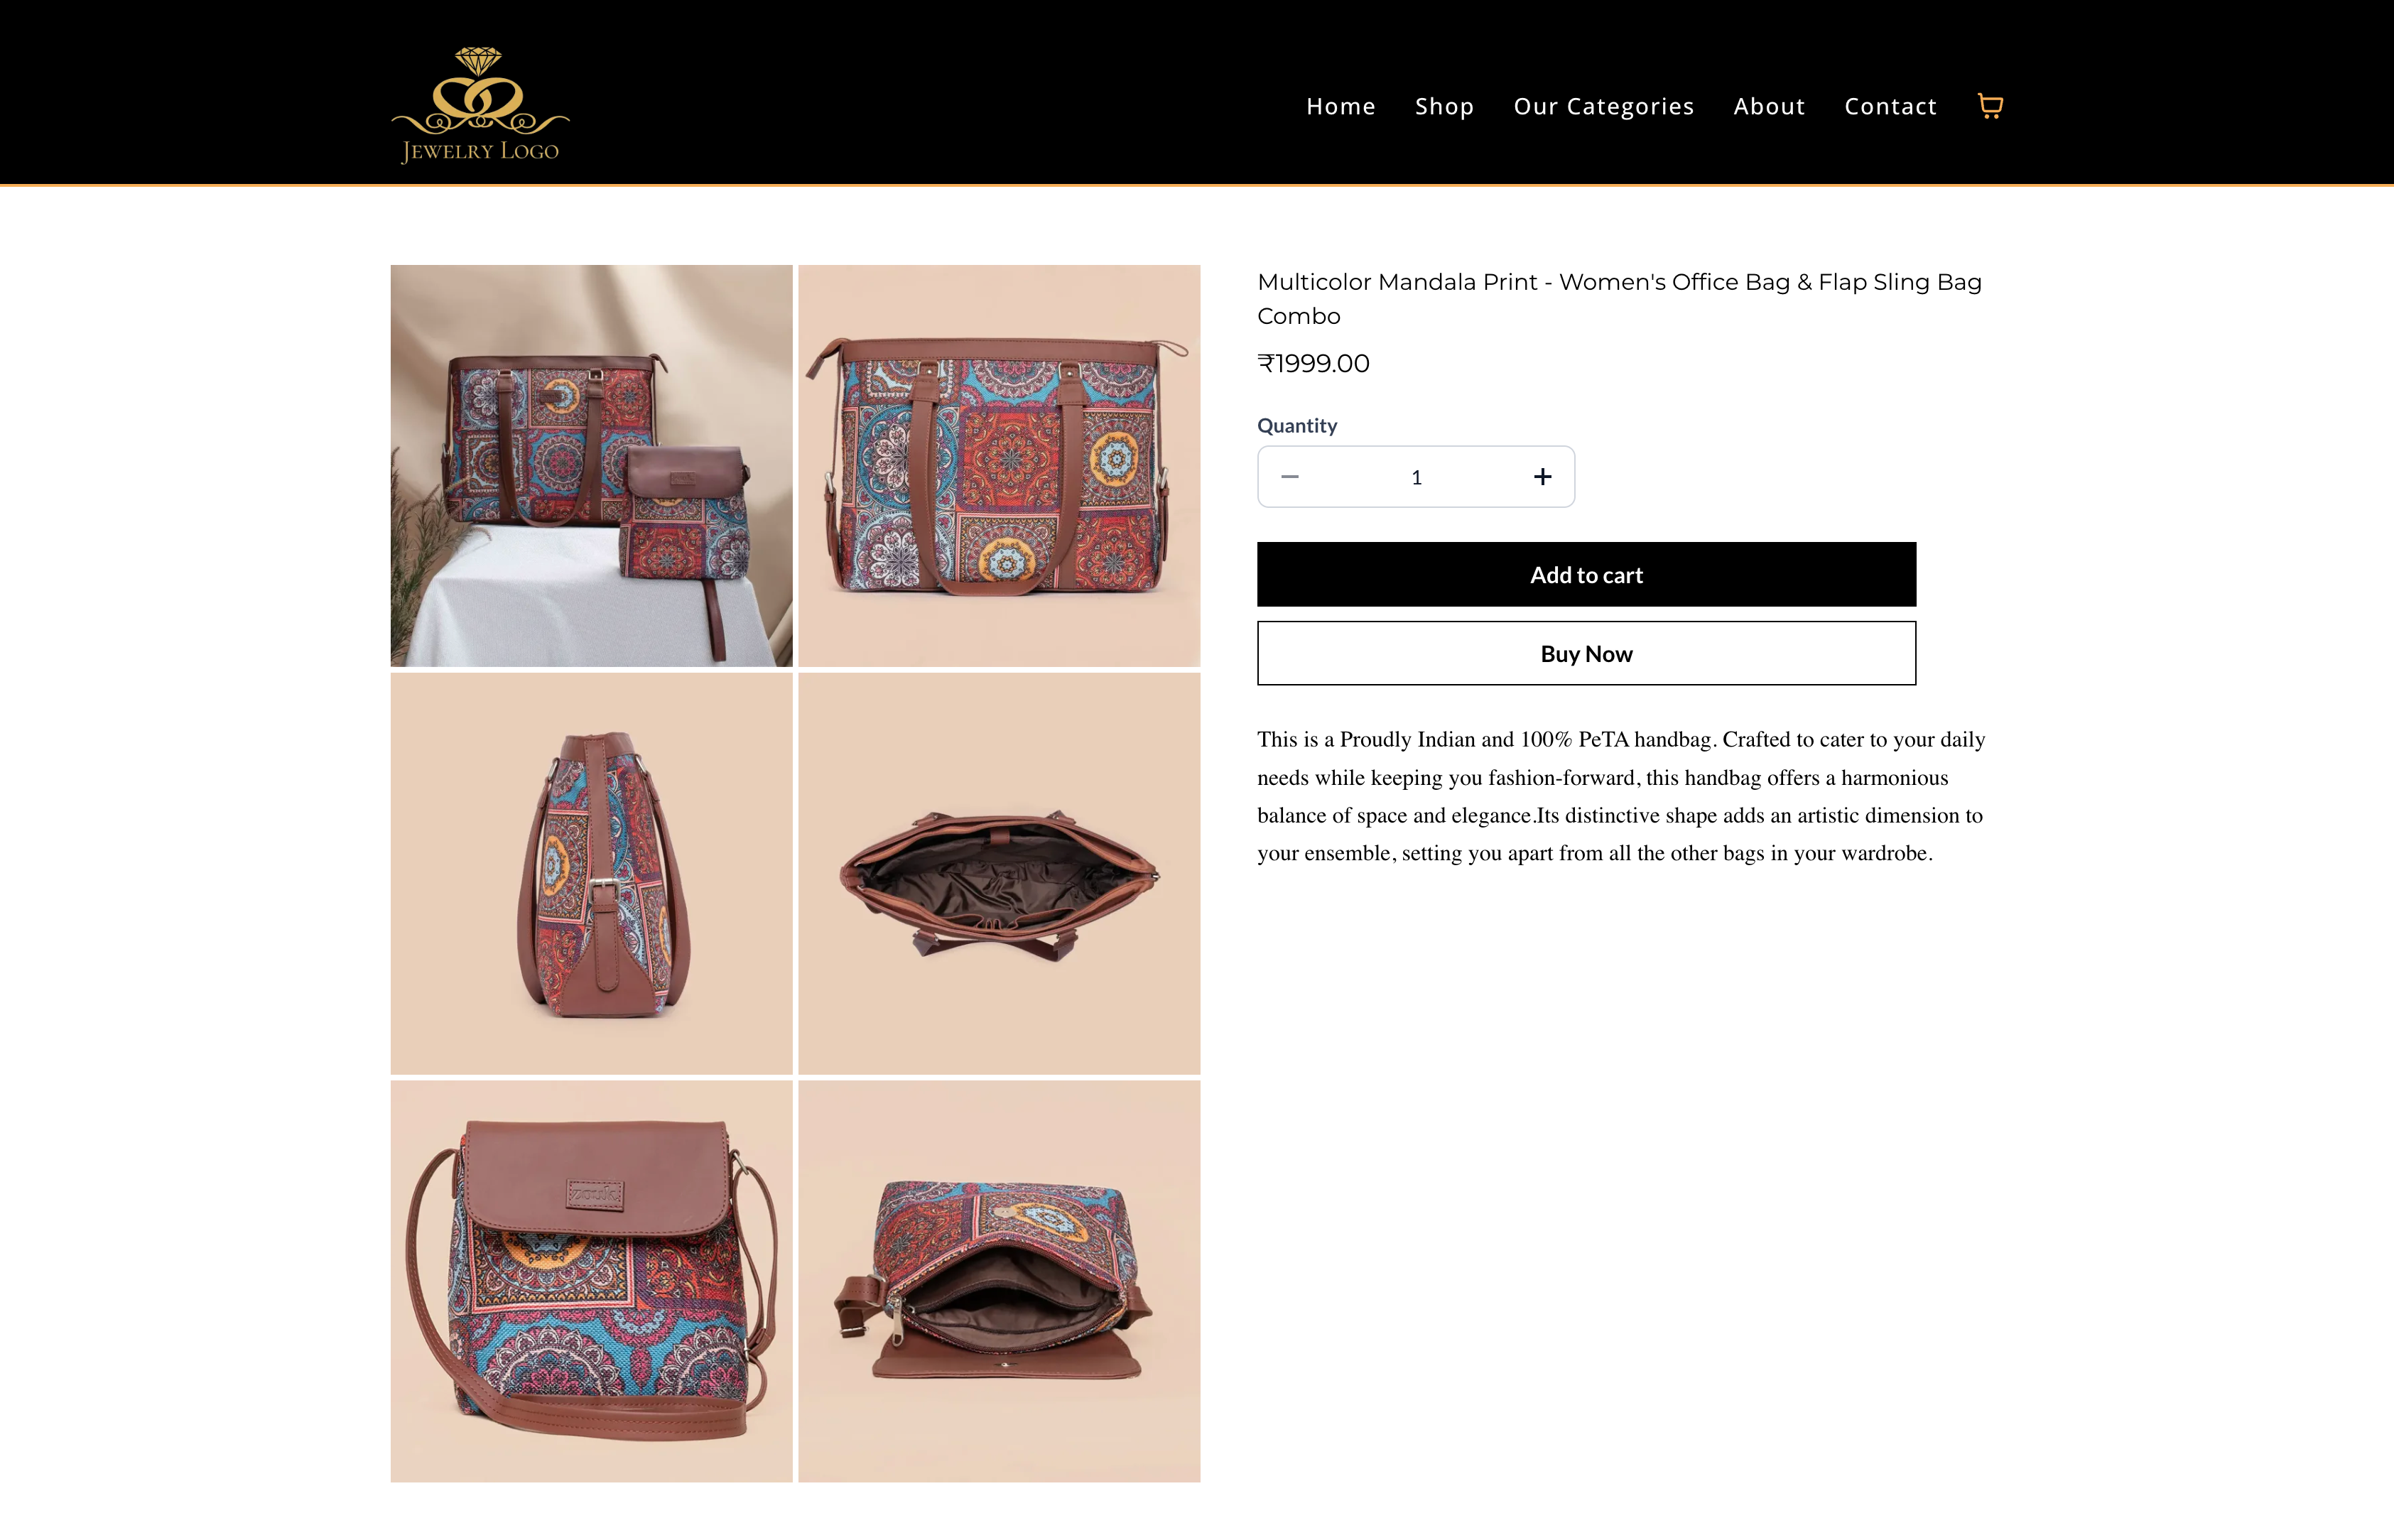
Task: Click the Buy Now button
Action: click(x=1586, y=654)
